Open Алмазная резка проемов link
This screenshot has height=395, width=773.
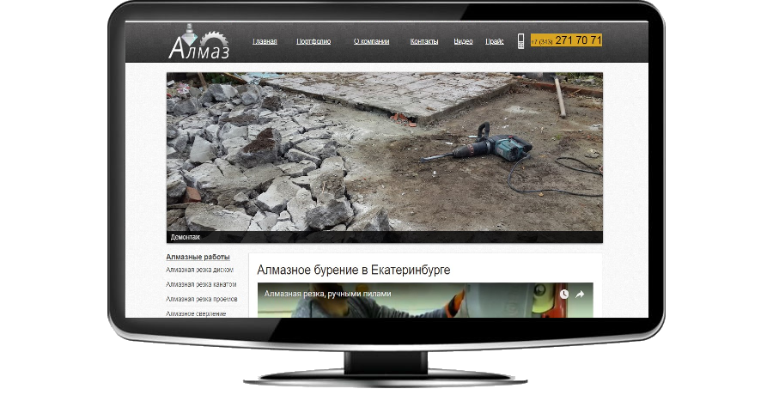202,299
